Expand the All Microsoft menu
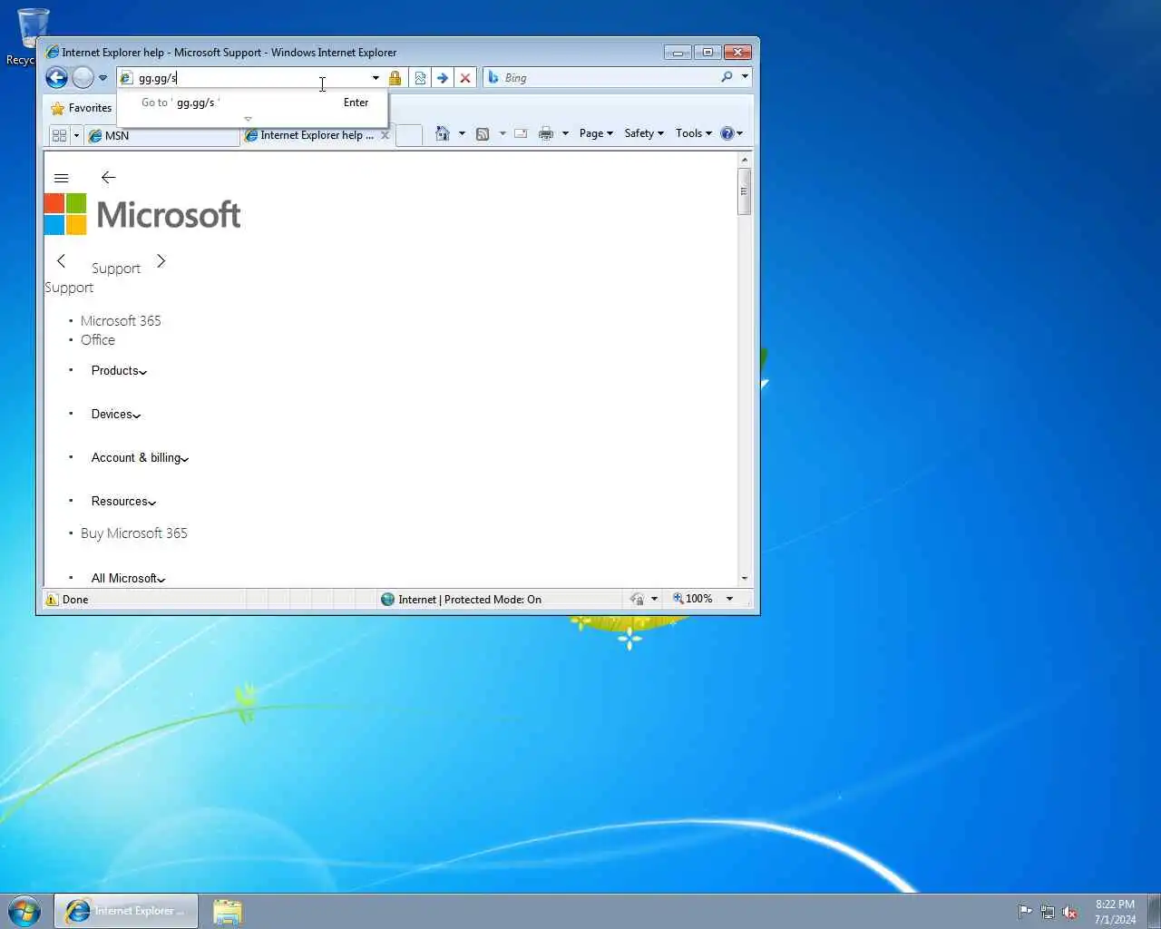This screenshot has width=1161, height=929. (128, 578)
